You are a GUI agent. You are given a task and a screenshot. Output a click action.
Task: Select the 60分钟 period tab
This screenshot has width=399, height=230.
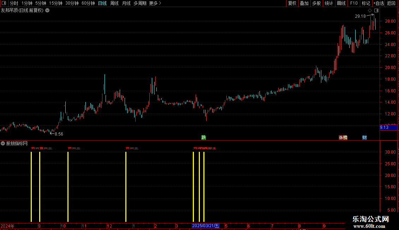pos(88,3)
